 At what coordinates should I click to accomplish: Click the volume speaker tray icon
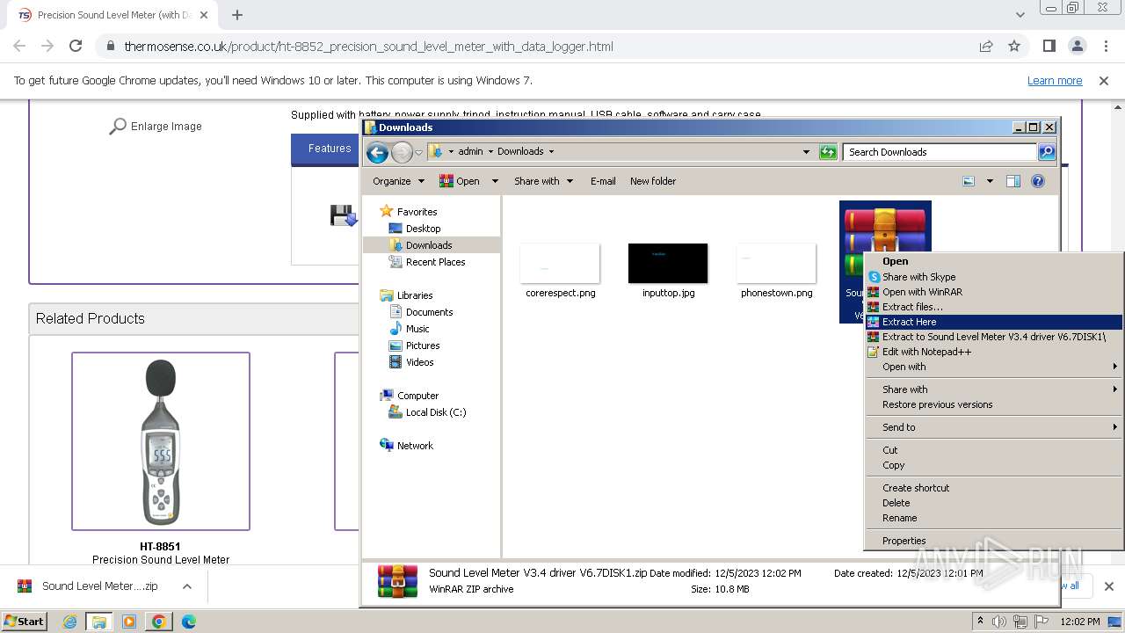[999, 622]
